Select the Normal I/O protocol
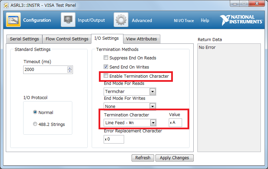268x169 pixels. 35,112
